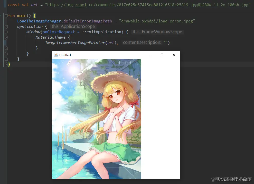The image size is (254, 184).
Task: Collapse the Window(onCloseRequest) block
Action: pos(6,32)
